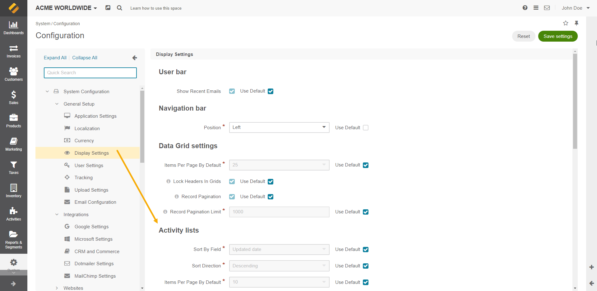The width and height of the screenshot is (597, 291).
Task: Expand the Websites tree node
Action: point(57,288)
